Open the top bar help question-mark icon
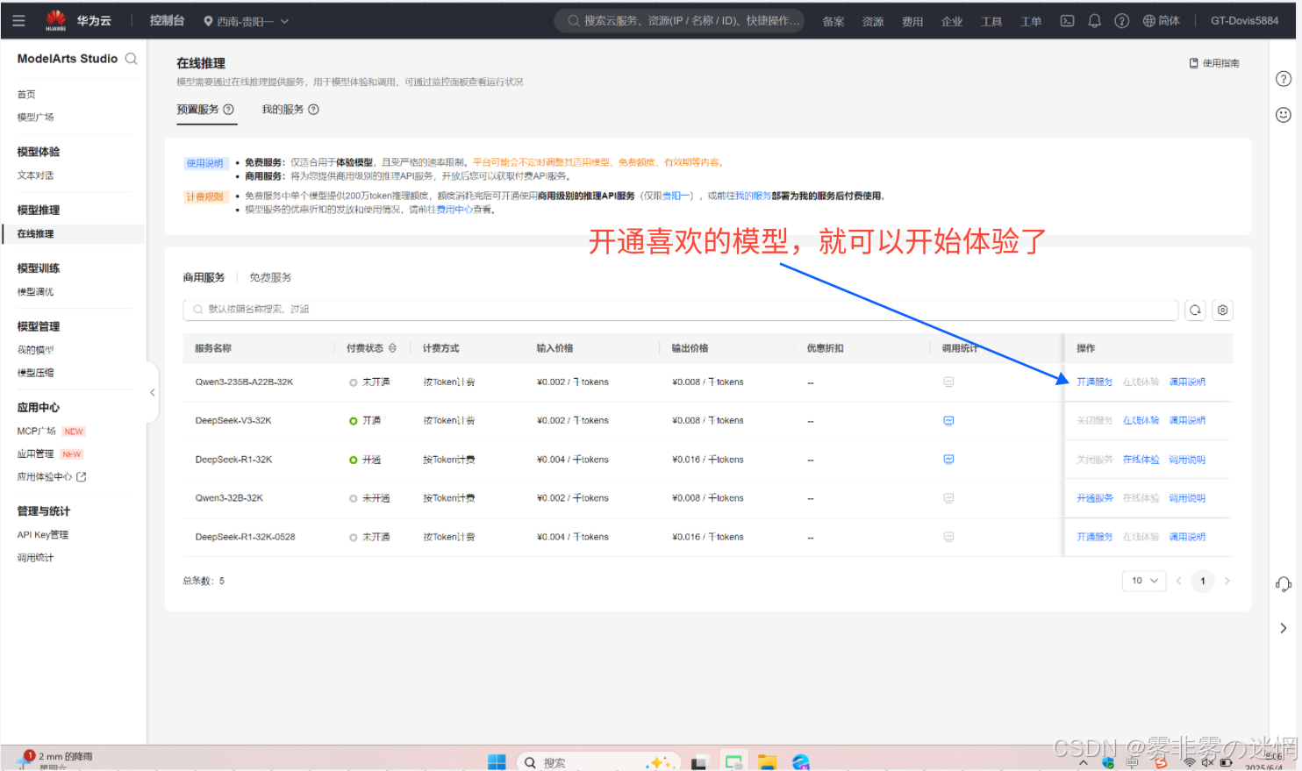This screenshot has width=1302, height=771. coord(1121,21)
